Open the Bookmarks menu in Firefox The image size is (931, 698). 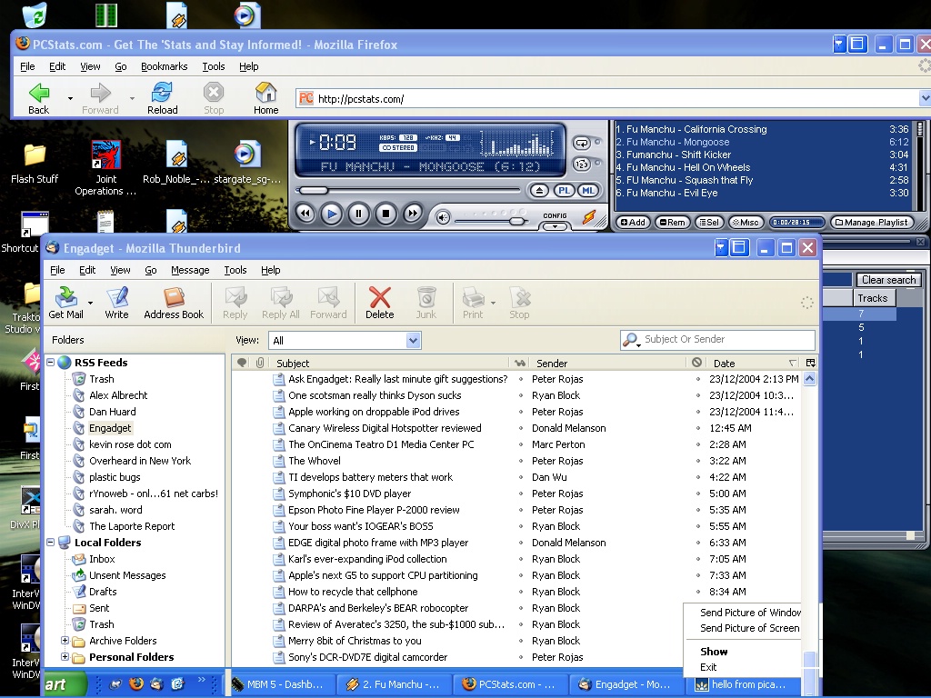pos(165,66)
